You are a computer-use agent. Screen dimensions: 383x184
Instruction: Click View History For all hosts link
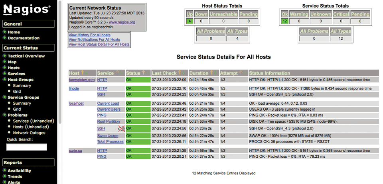tap(89, 35)
